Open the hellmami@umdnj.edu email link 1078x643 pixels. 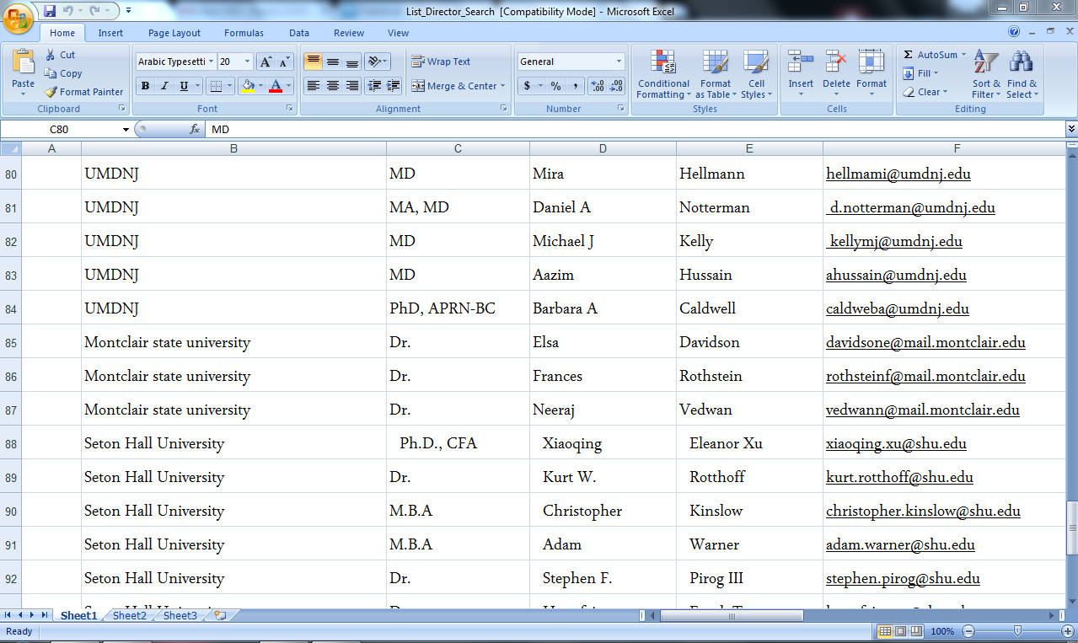click(898, 174)
